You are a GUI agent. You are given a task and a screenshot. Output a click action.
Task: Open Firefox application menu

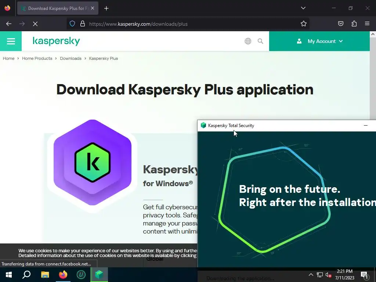point(367,24)
